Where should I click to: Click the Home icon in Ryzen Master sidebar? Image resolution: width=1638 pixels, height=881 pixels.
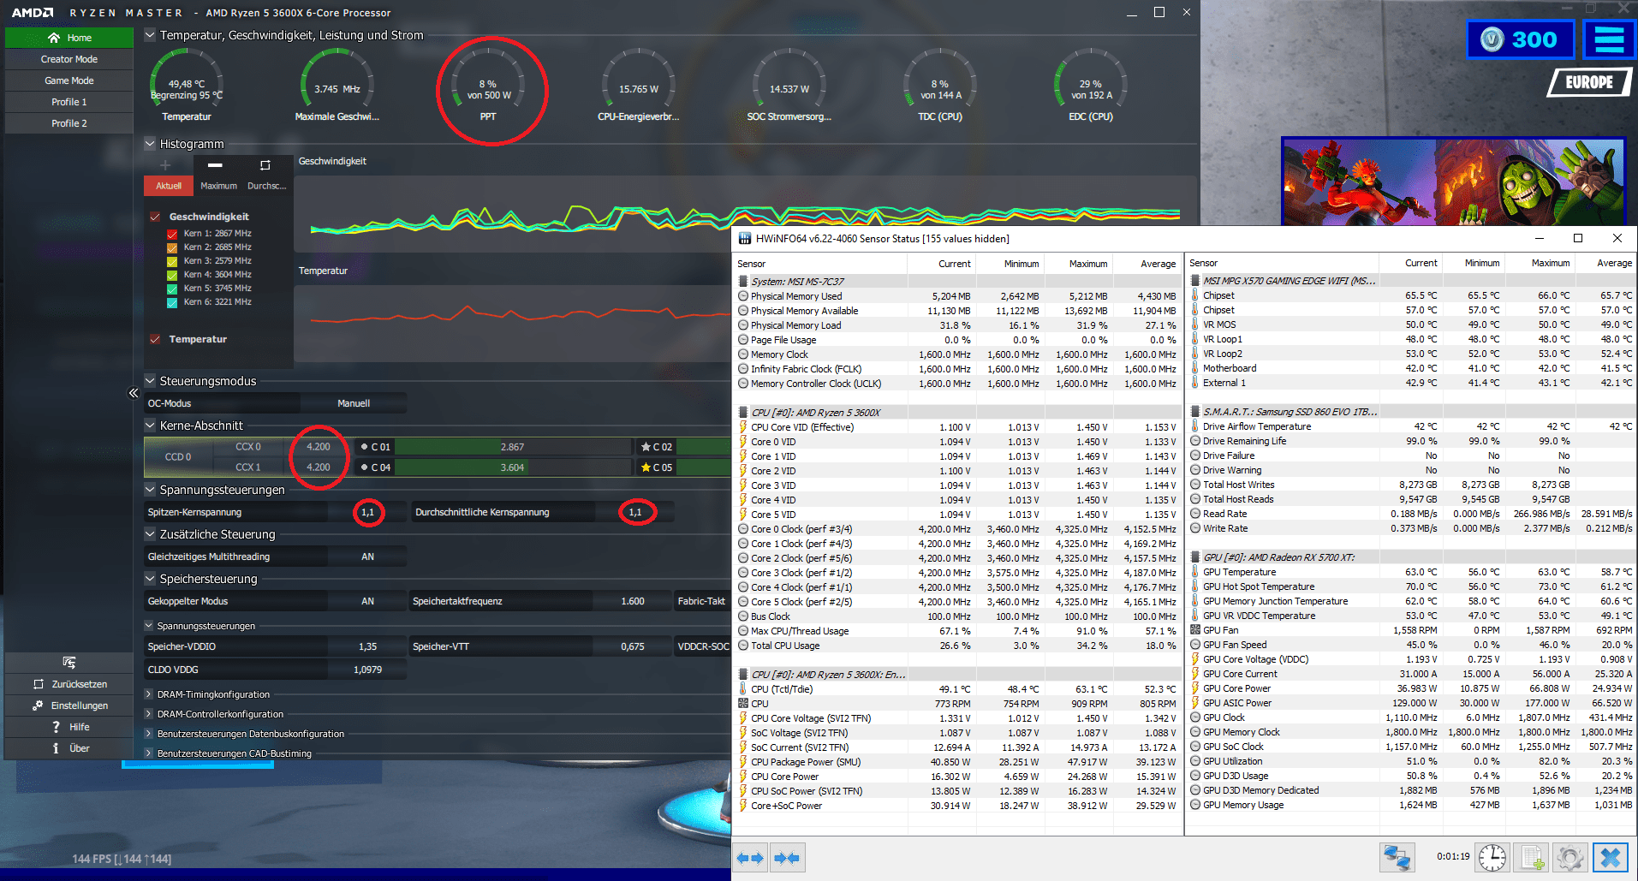coord(54,38)
